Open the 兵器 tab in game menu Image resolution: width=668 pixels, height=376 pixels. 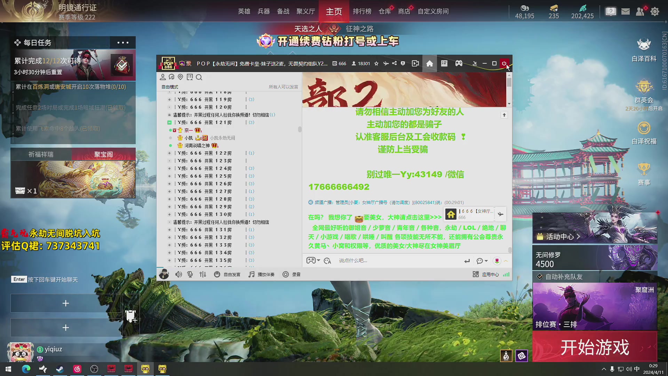click(x=264, y=11)
